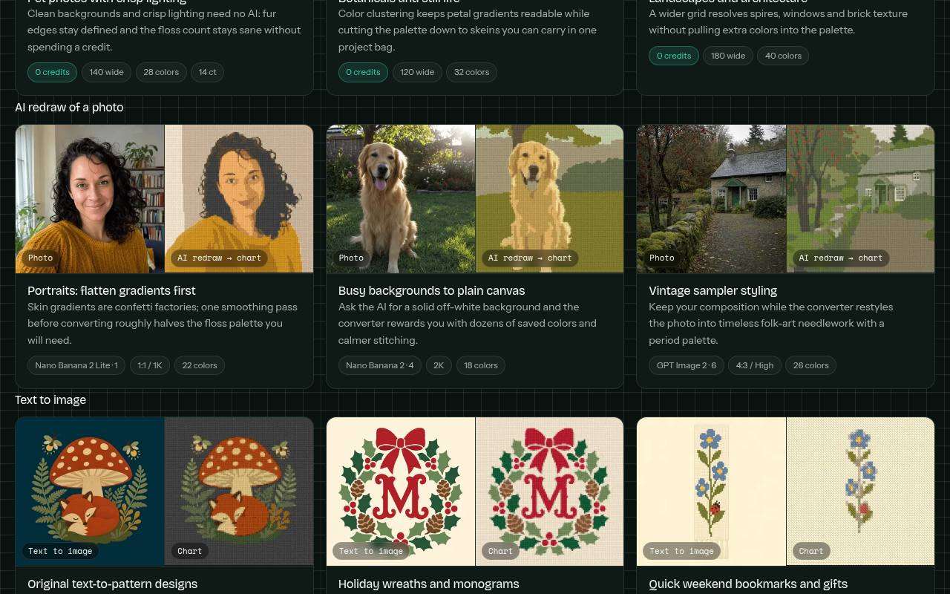Open the golden retriever original photo

pyautogui.click(x=401, y=199)
